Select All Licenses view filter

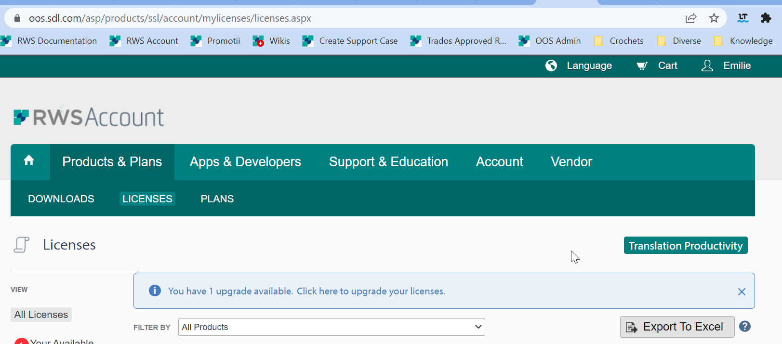pos(41,315)
